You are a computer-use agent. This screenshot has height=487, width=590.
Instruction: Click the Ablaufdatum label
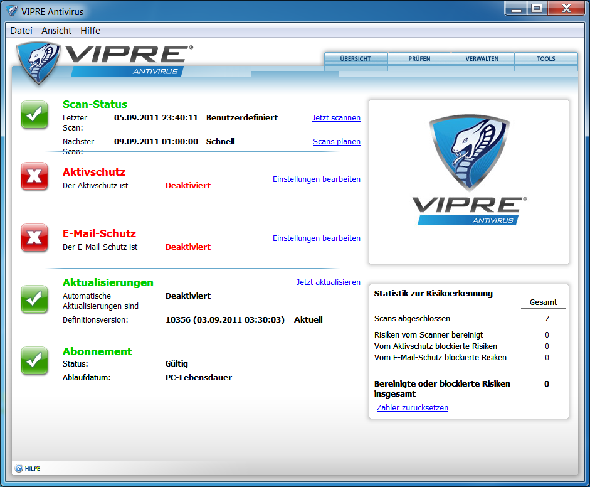pos(87,377)
